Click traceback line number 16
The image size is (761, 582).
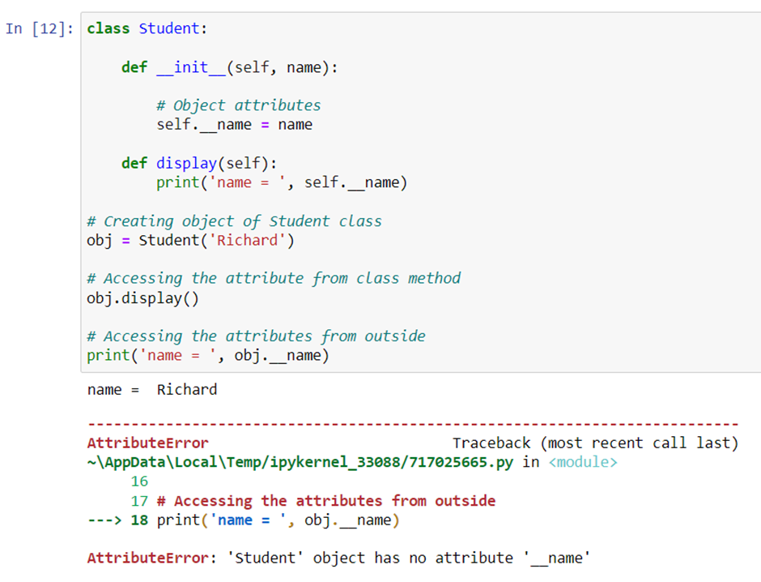pos(139,481)
